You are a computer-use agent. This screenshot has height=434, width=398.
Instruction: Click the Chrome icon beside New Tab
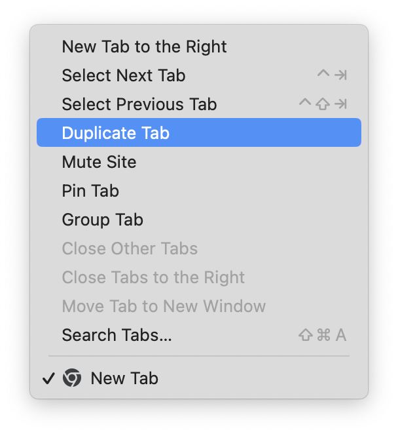72,378
